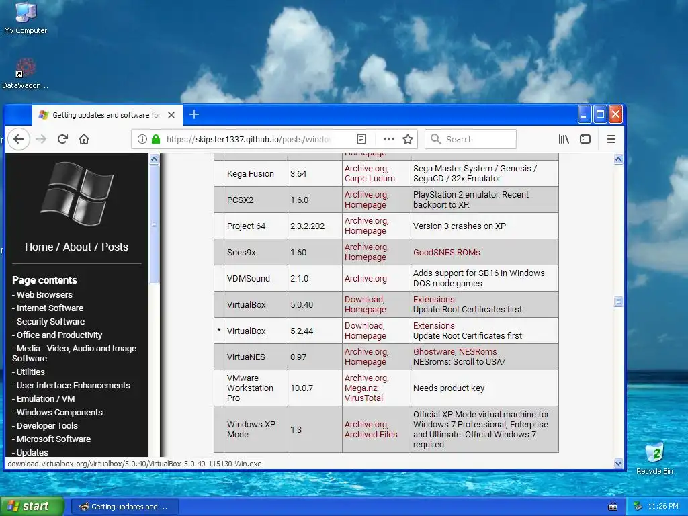Open the Firefox hamburger menu
This screenshot has height=516, width=688.
tap(611, 139)
